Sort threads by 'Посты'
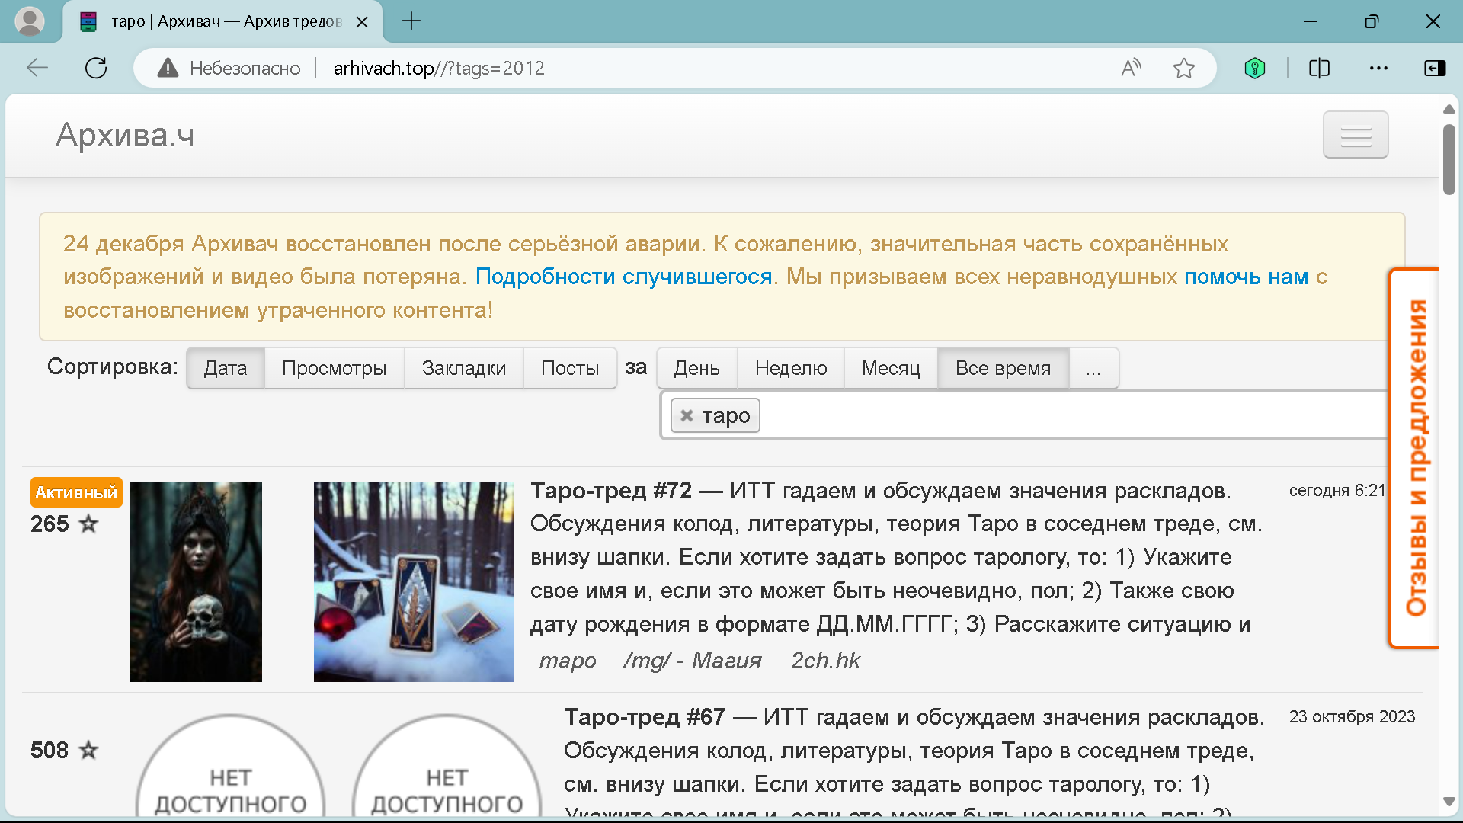This screenshot has height=823, width=1463. (x=570, y=368)
